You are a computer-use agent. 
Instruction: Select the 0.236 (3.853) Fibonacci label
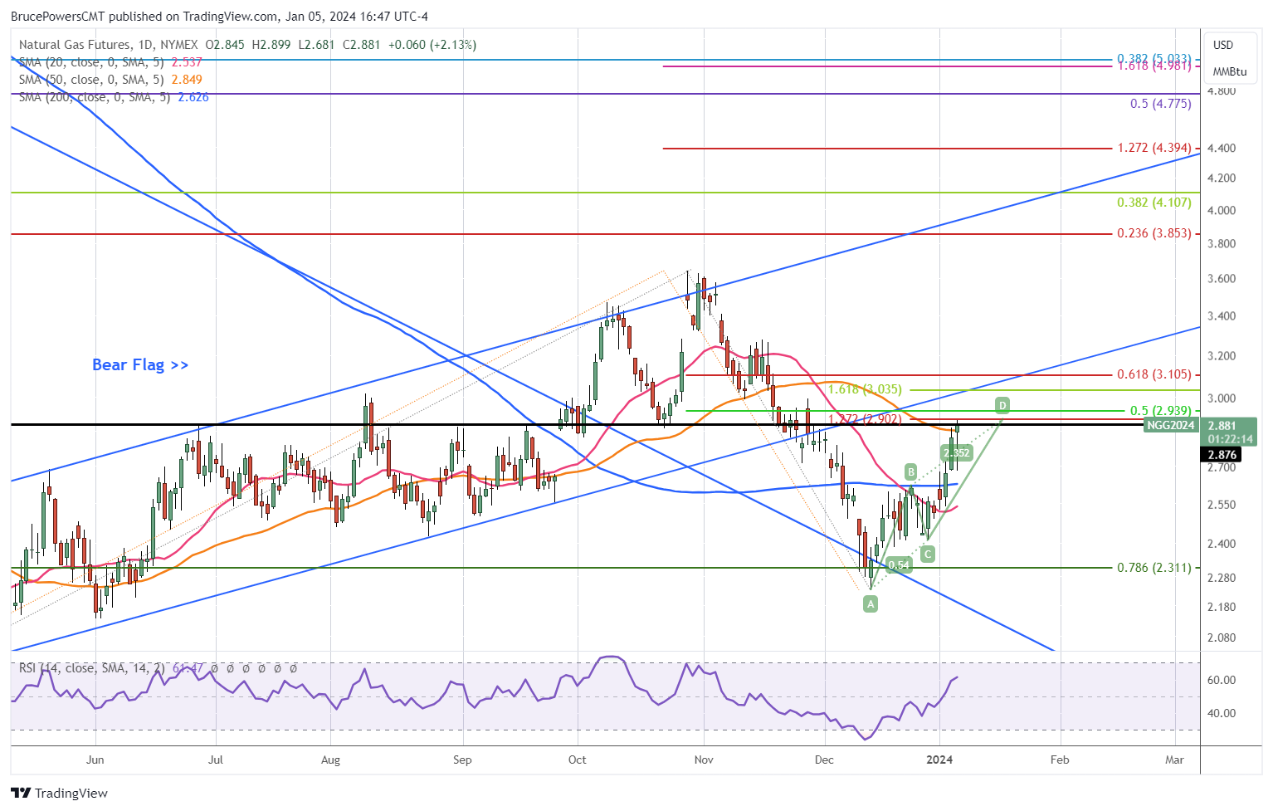click(1154, 233)
